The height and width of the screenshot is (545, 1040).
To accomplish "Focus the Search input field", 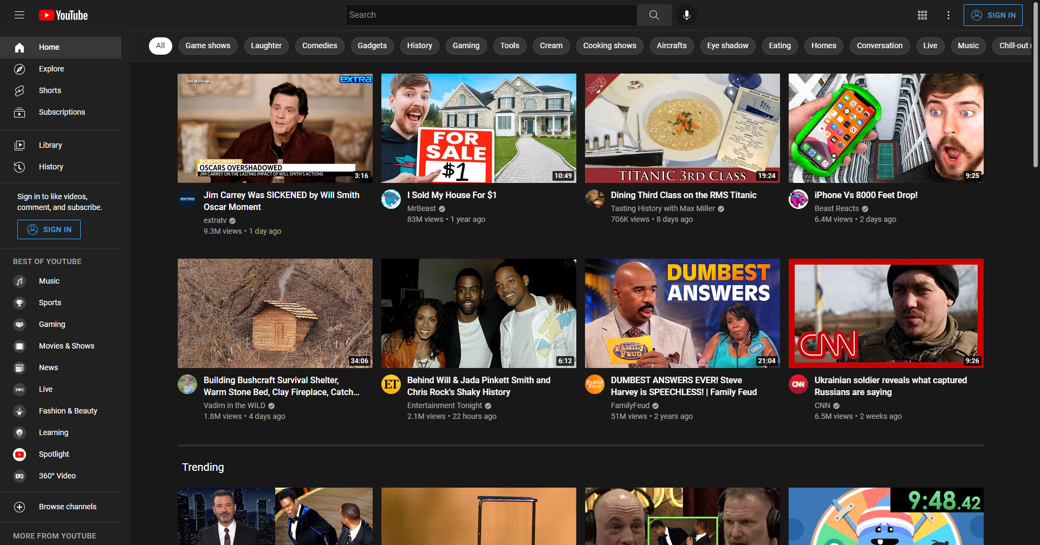I will tap(491, 15).
